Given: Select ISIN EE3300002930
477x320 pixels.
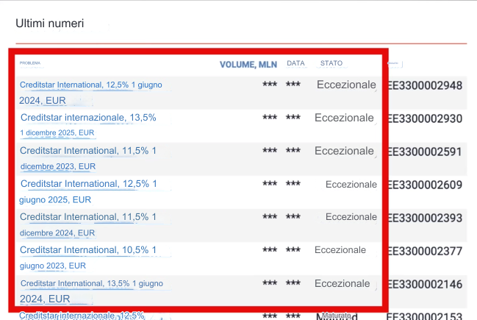Looking at the screenshot, I should (425, 118).
